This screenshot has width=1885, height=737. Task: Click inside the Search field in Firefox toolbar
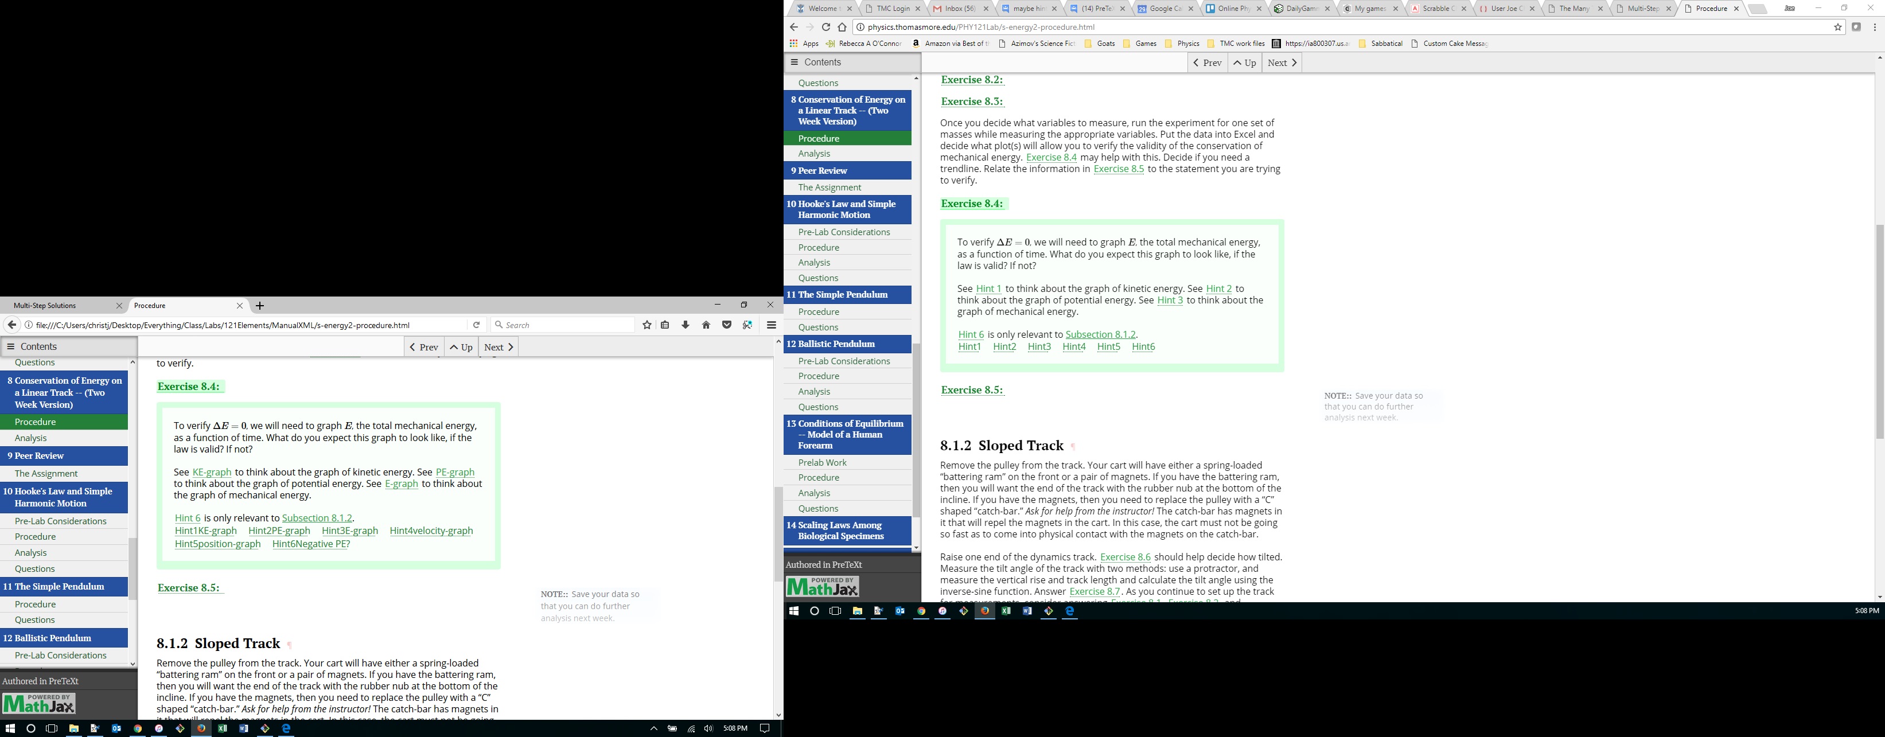(x=563, y=324)
